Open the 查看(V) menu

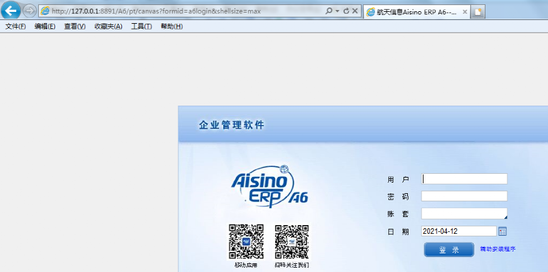point(75,26)
